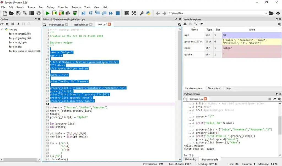Click the 'Encoding: UTF-8' status entry
The width and height of the screenshot is (282, 166).
[207, 164]
